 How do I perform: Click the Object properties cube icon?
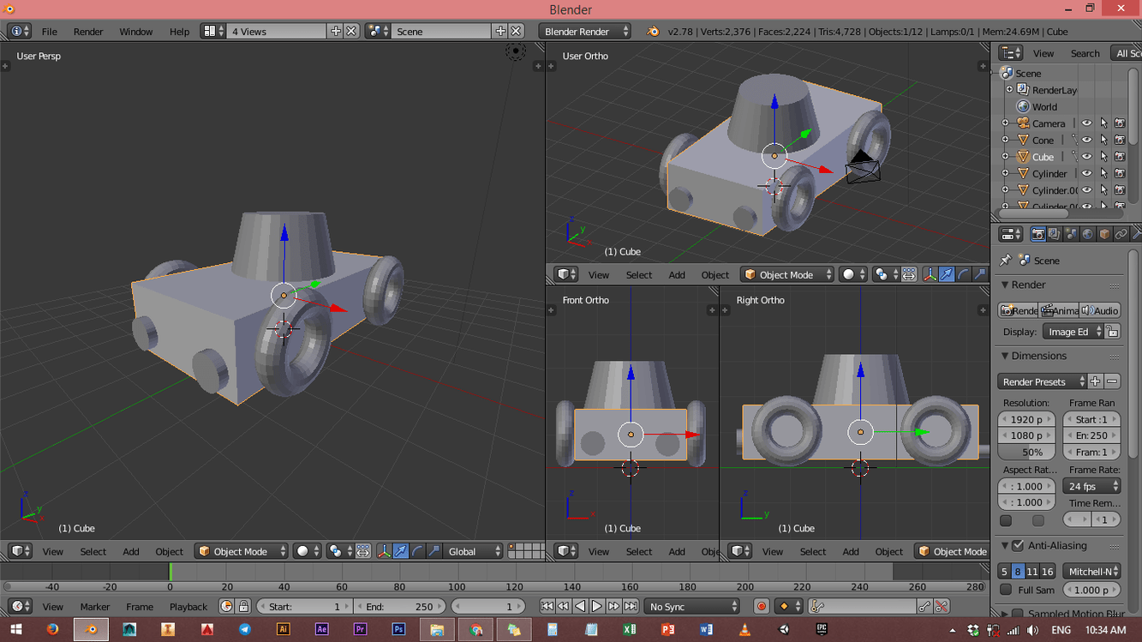click(1104, 234)
